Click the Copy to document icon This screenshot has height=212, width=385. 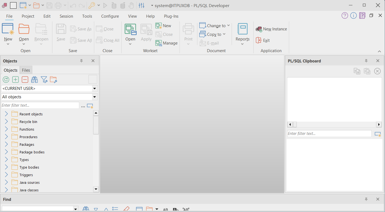[x=203, y=34]
